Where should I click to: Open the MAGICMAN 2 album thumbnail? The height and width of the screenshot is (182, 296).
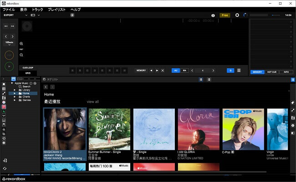pyautogui.click(x=65, y=129)
